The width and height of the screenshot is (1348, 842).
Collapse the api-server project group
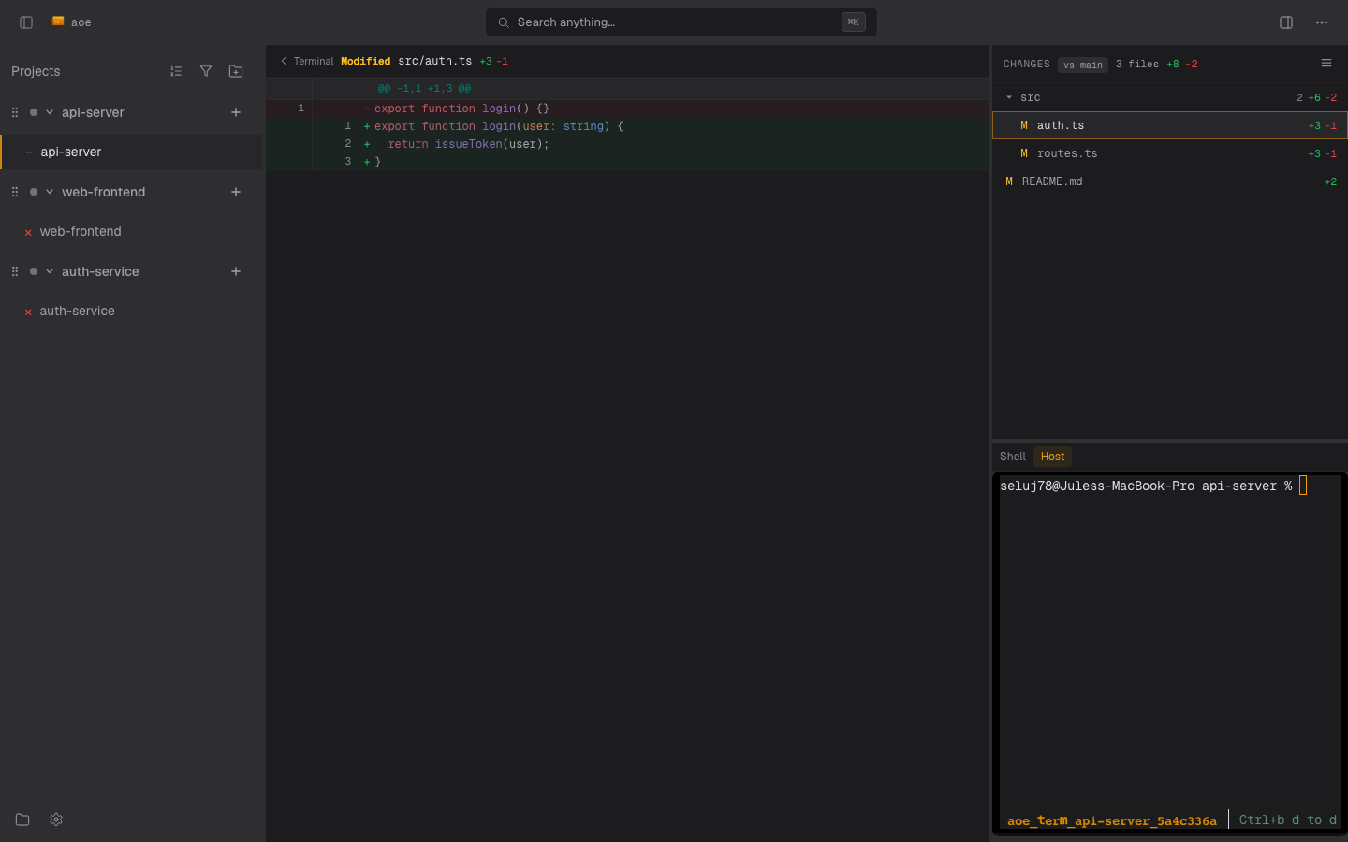tap(50, 112)
